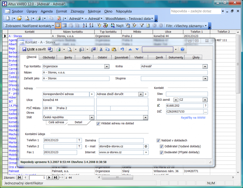
Task: Open the Agenda menu
Action: 47,11
